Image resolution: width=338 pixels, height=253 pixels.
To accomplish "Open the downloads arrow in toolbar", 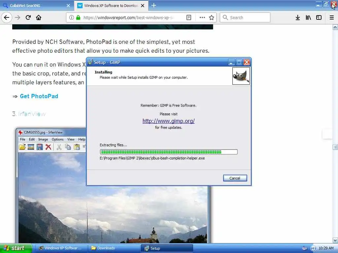I will (297, 17).
